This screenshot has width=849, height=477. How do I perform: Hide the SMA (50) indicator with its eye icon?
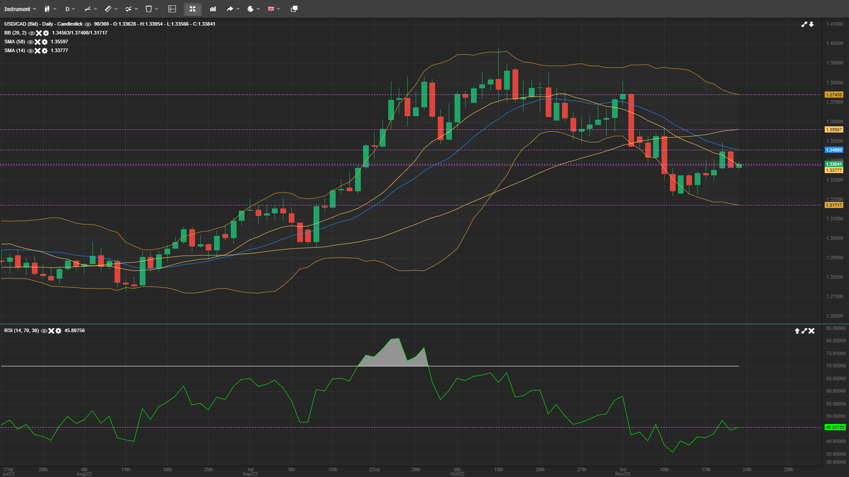[31, 42]
